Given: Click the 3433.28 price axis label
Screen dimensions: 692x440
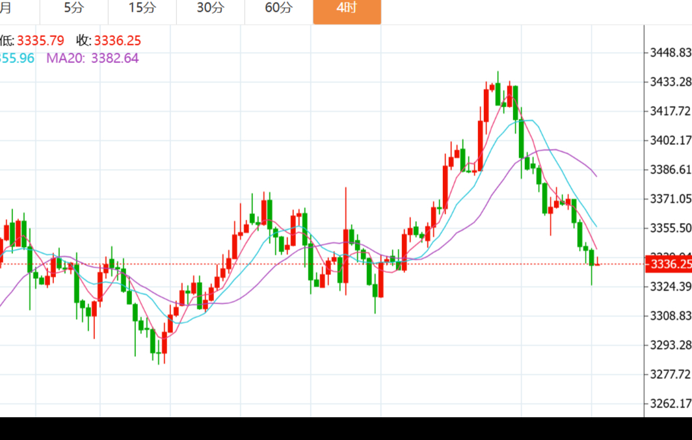Looking at the screenshot, I should pos(671,82).
